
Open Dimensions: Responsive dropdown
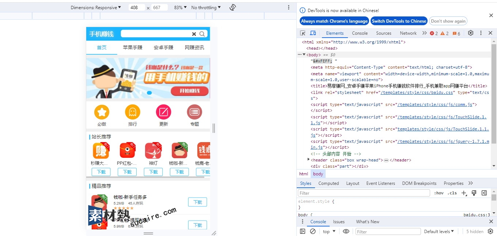coord(96,7)
